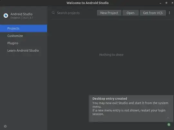Screen dimensions: 174x130
Task: Click the New Project button
Action: [x=109, y=13]
